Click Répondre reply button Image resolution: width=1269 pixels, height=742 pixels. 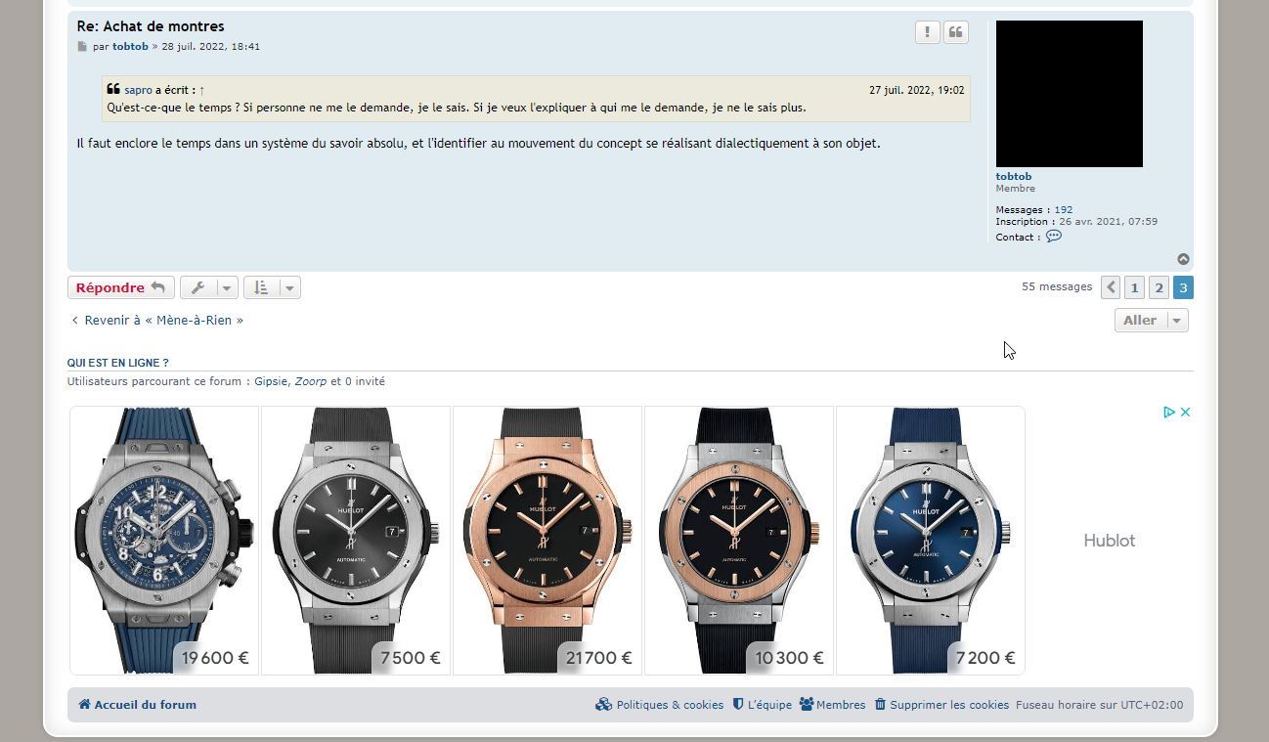click(121, 287)
